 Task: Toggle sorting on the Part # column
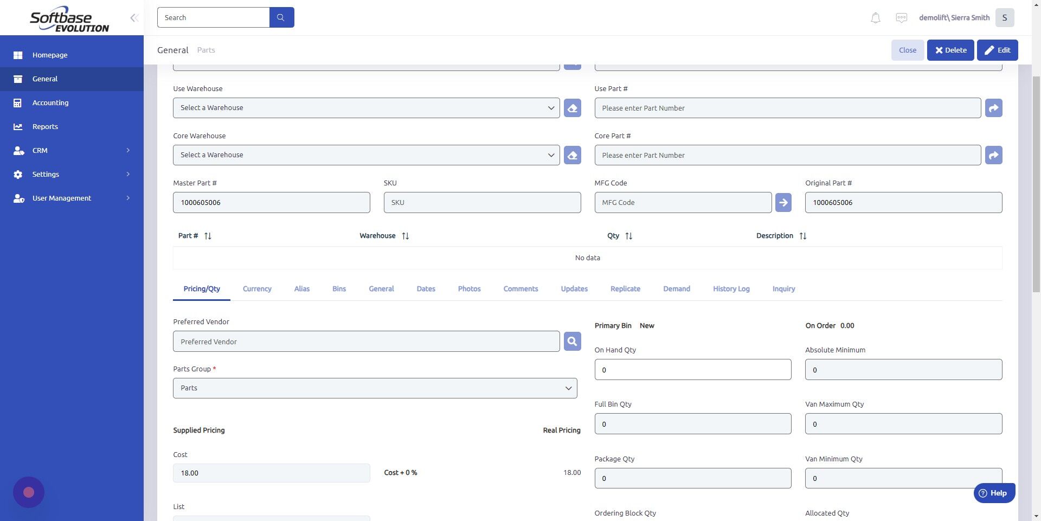pyautogui.click(x=208, y=235)
